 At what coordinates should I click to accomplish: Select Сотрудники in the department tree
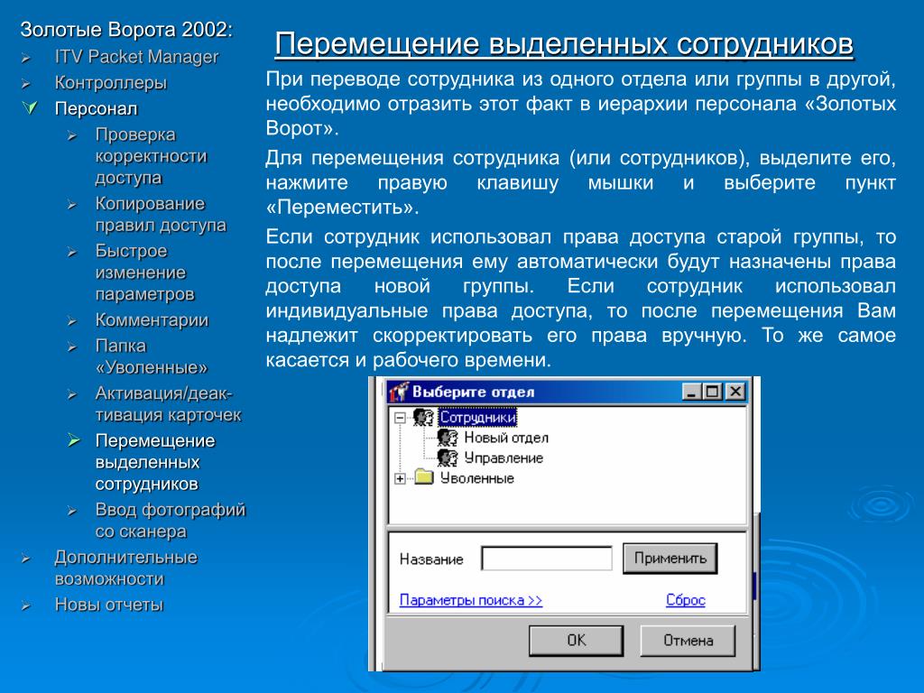(x=477, y=417)
